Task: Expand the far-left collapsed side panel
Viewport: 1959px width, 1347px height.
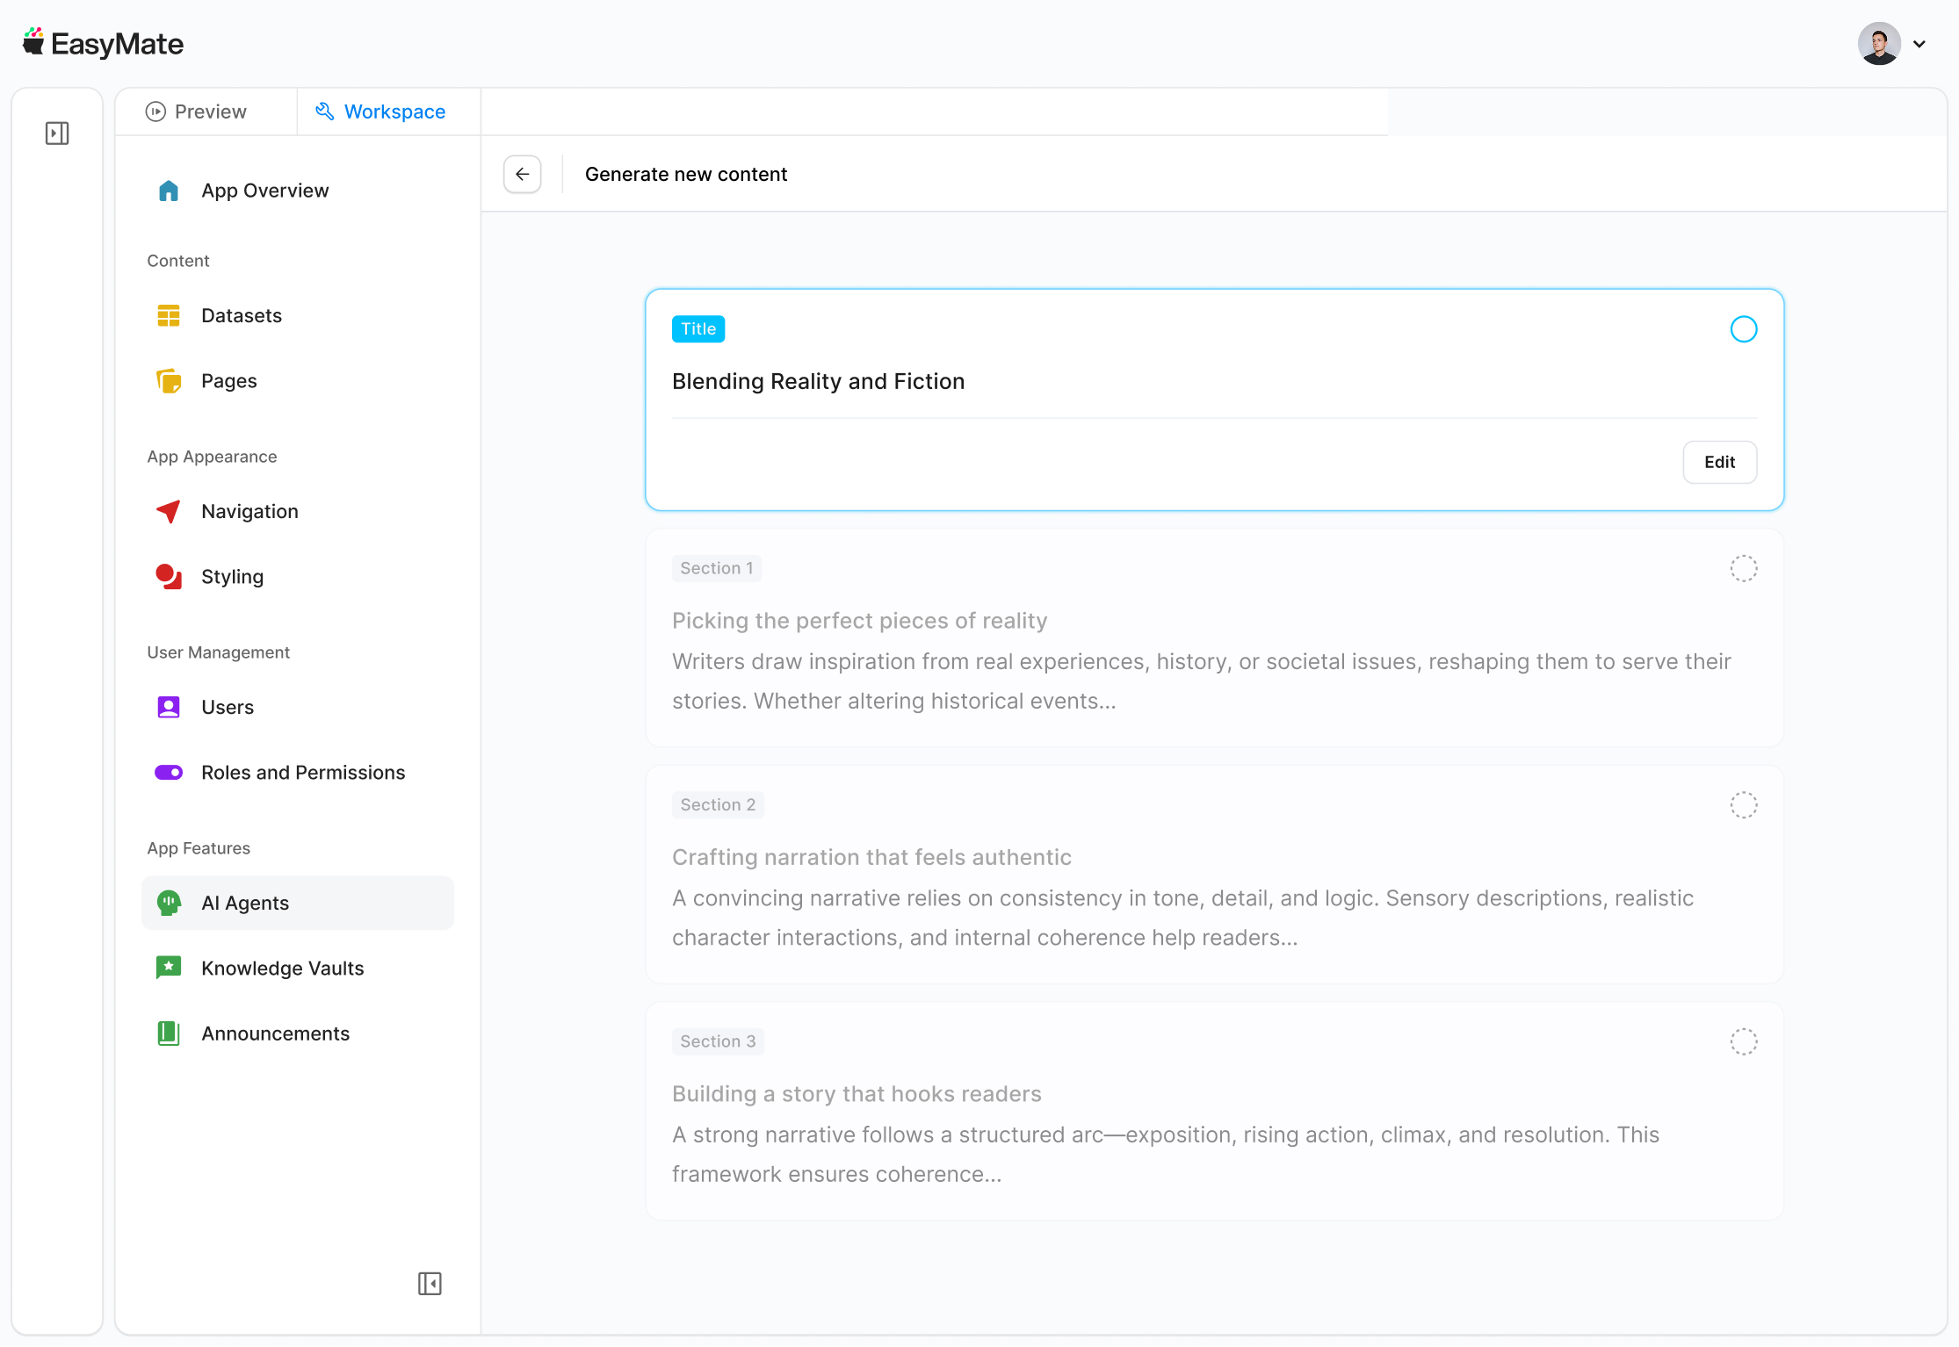Action: click(57, 133)
